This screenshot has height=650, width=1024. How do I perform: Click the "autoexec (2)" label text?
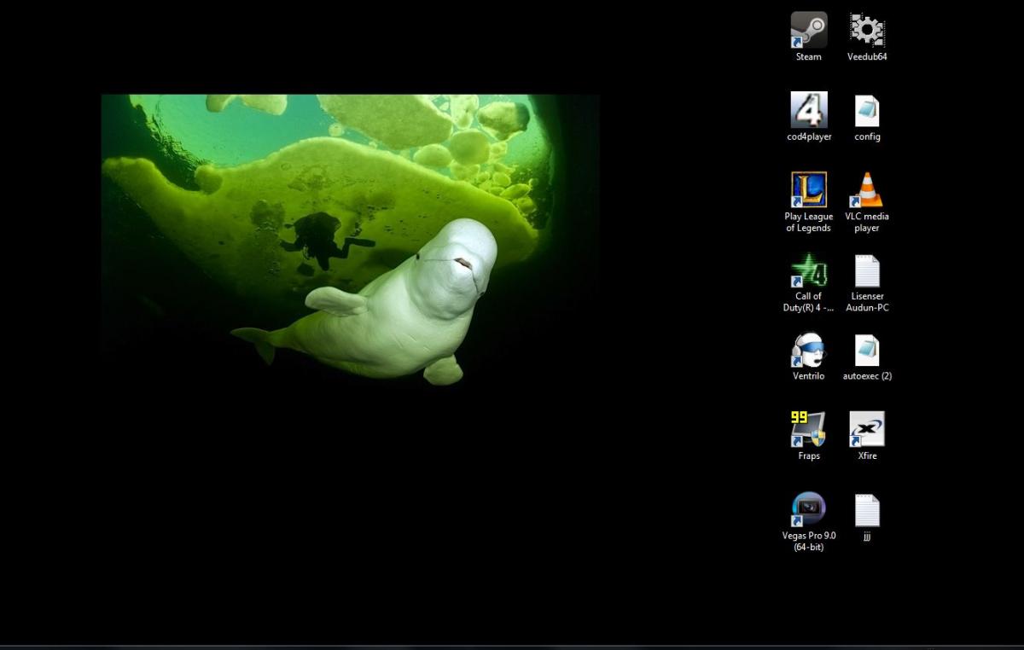coord(867,376)
